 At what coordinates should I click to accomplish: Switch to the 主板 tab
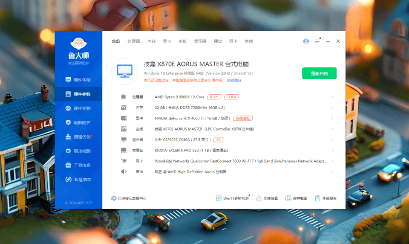(x=182, y=41)
